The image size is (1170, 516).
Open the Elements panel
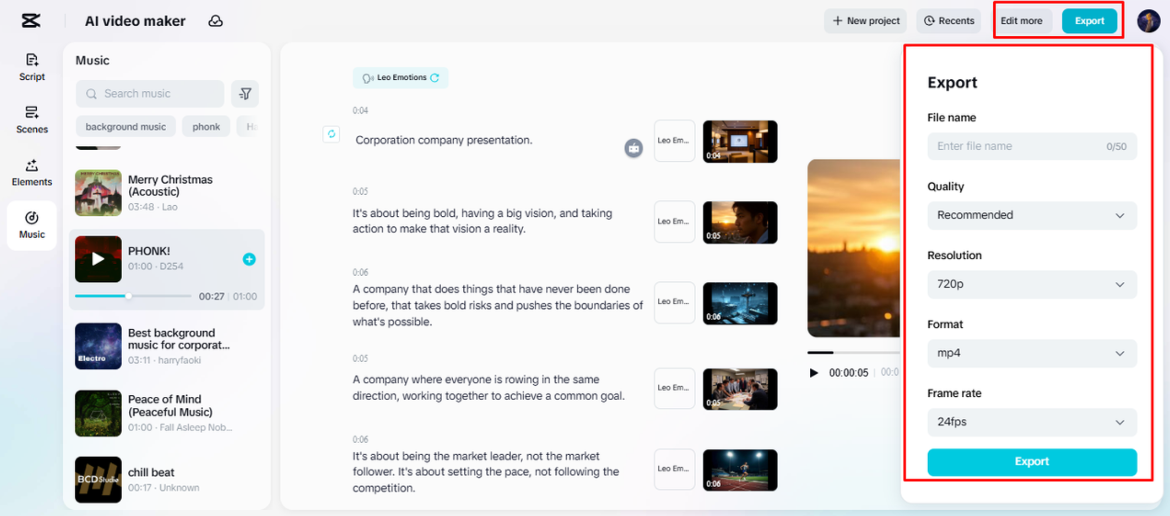[x=32, y=173]
